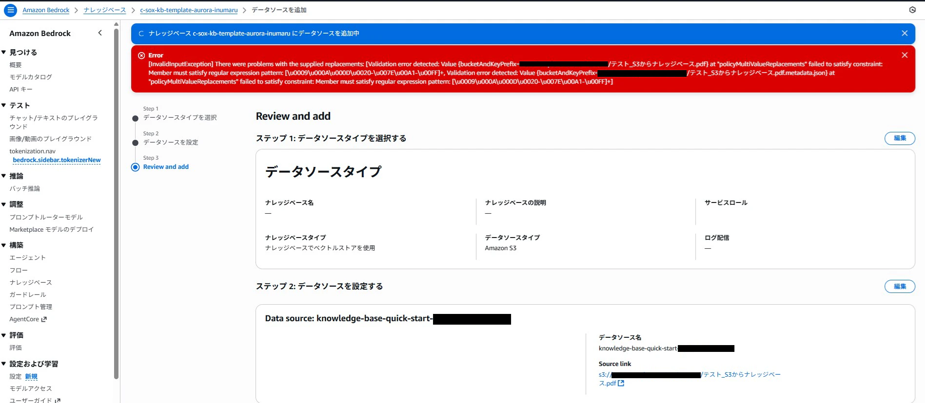Open プロンプトルーターモデル page
Viewport: 925px width, 403px height.
pyautogui.click(x=46, y=217)
